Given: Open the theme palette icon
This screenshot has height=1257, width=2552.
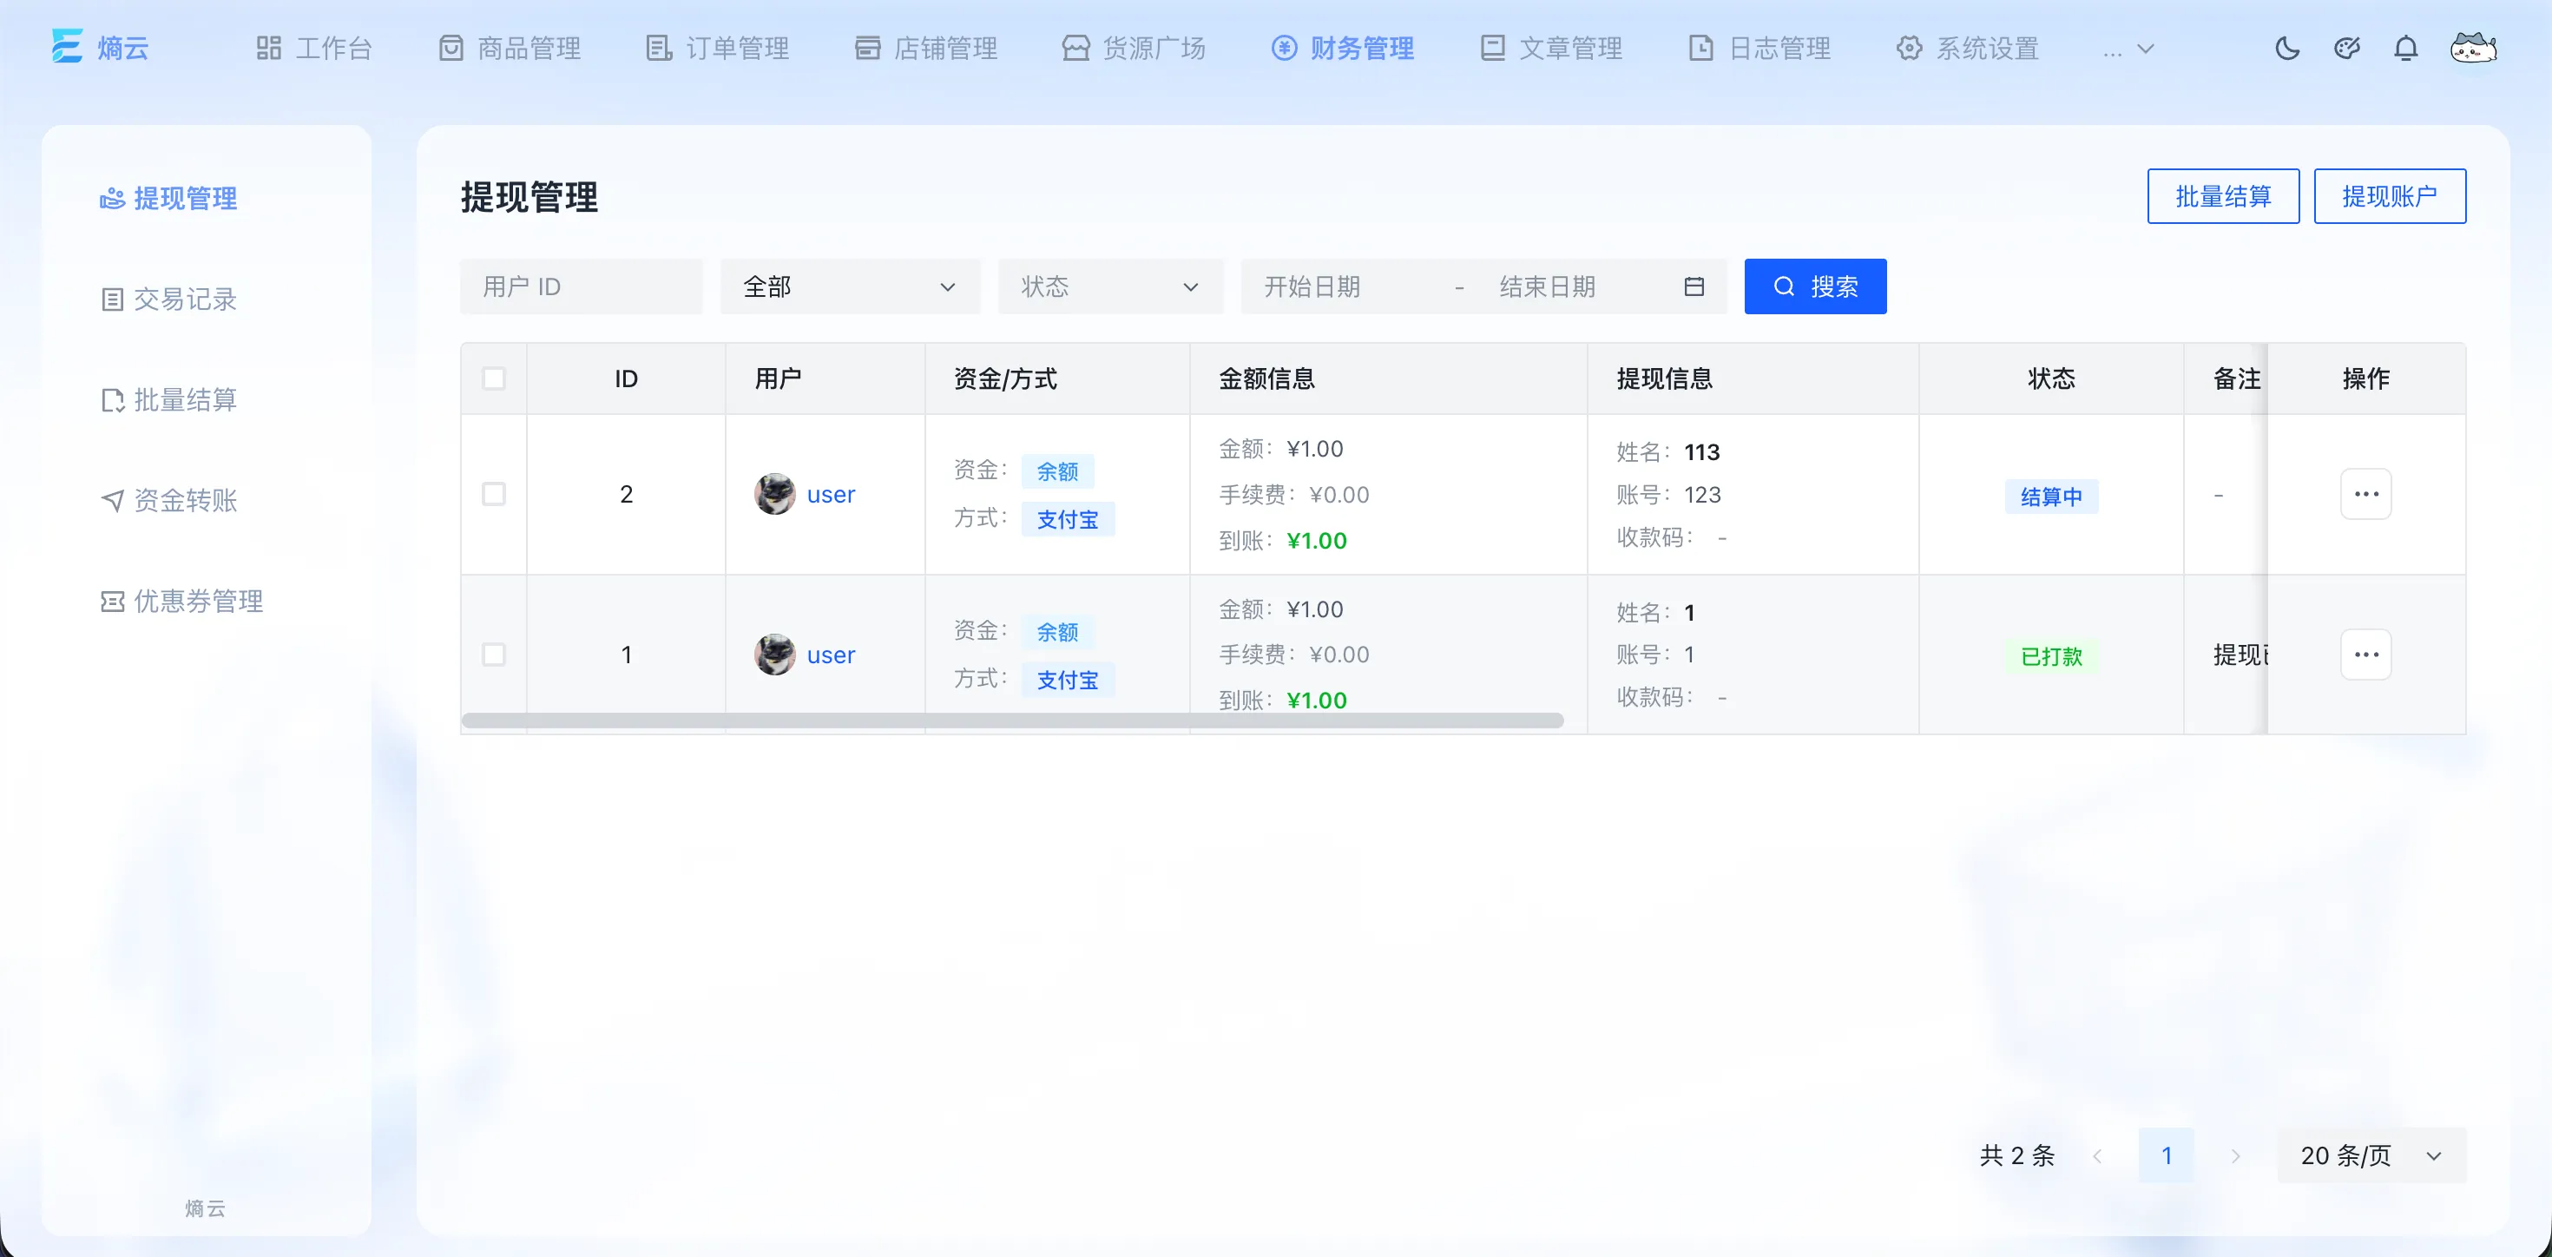Looking at the screenshot, I should click(x=2347, y=48).
